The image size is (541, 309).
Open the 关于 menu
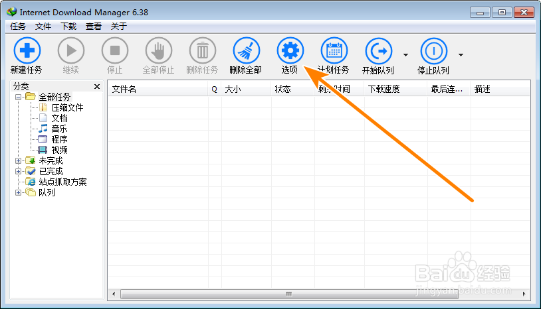tap(119, 27)
